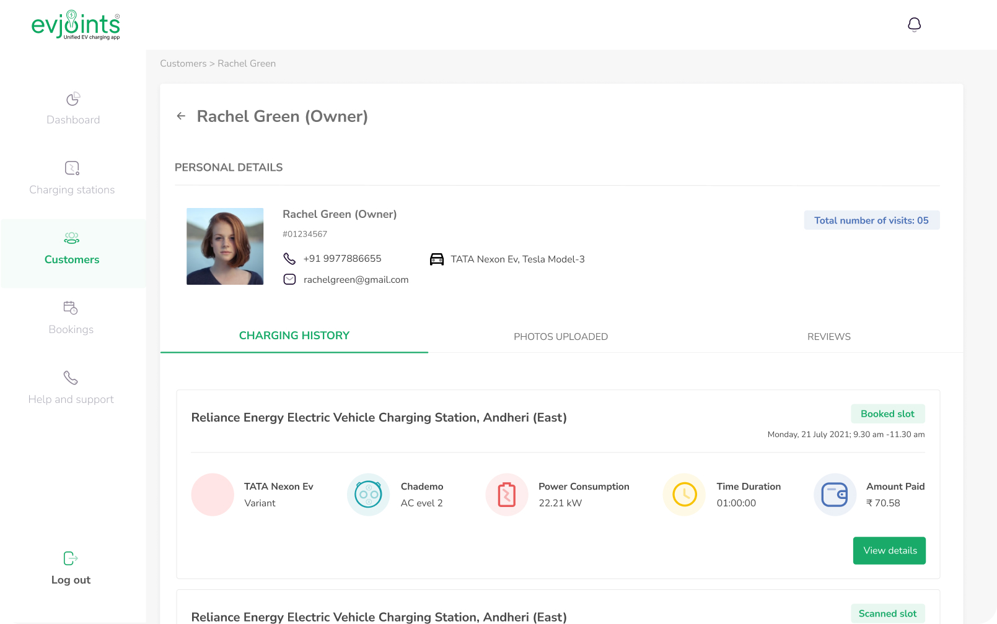Click the Chademo connector icon

coord(368,495)
